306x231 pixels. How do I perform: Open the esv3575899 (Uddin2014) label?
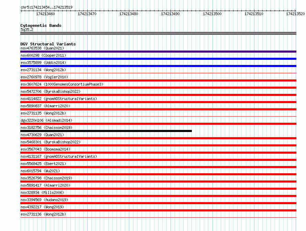pos(43,63)
